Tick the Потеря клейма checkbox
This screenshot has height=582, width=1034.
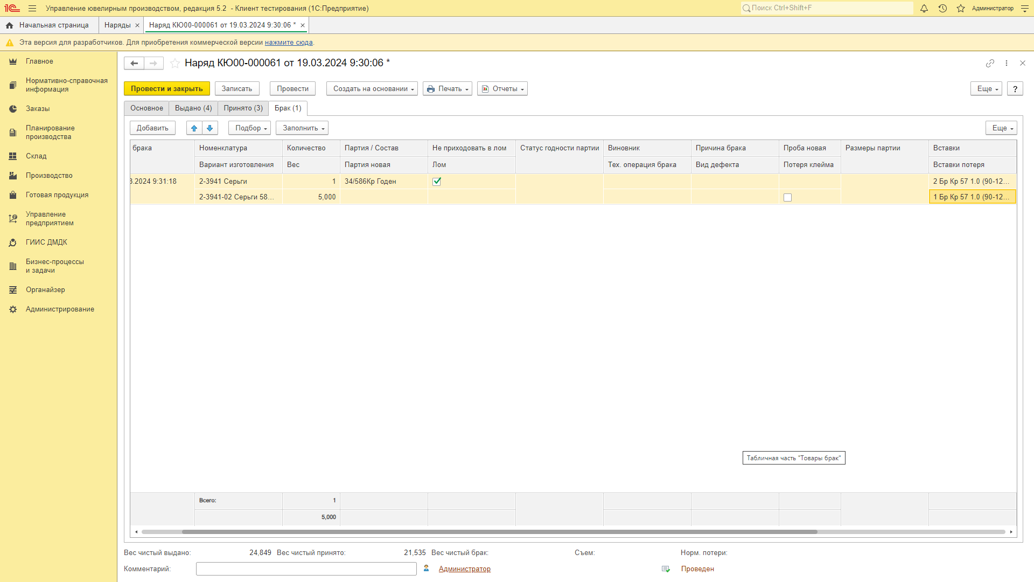788,198
